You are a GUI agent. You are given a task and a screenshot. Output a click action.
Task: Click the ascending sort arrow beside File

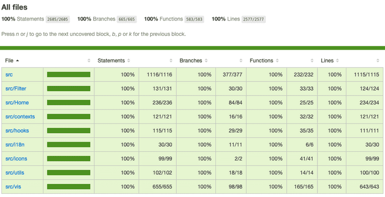[x=17, y=61]
